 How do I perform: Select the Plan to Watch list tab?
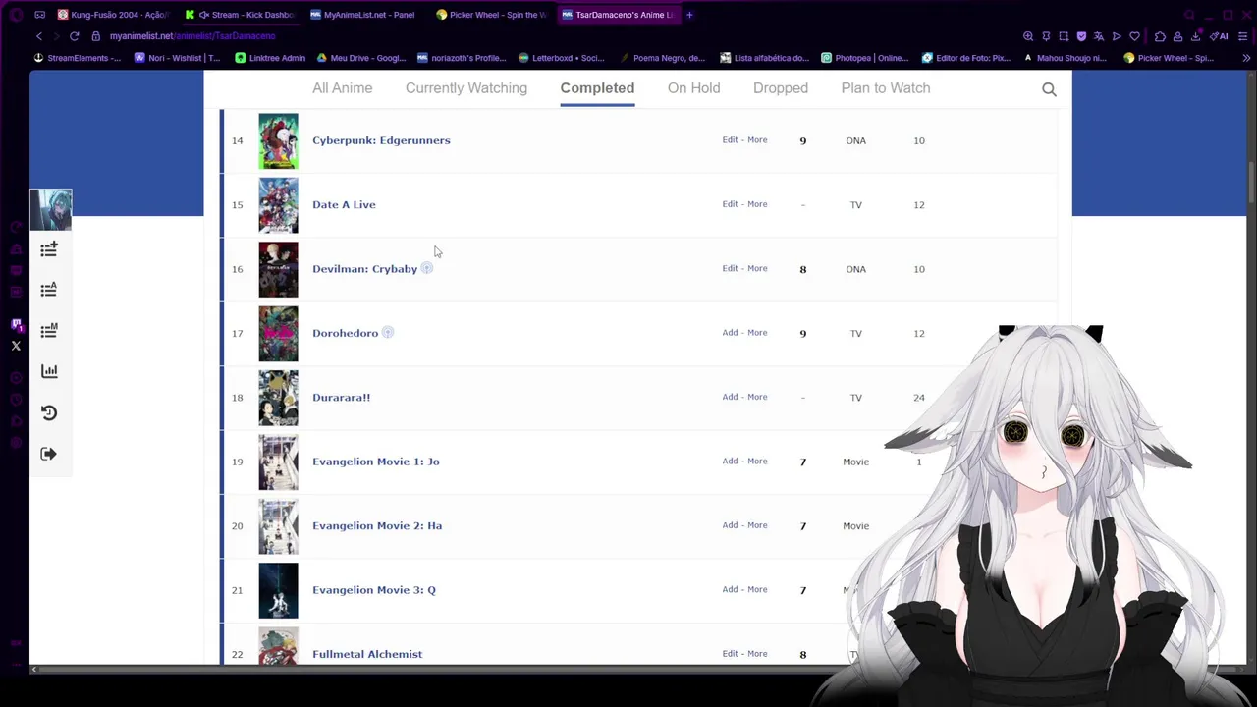886,88
